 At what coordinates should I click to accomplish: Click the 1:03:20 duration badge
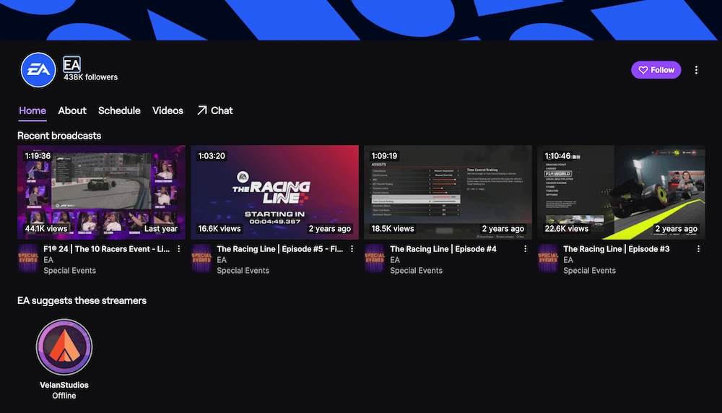(212, 156)
